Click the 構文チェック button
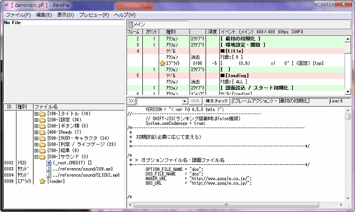 point(217,101)
